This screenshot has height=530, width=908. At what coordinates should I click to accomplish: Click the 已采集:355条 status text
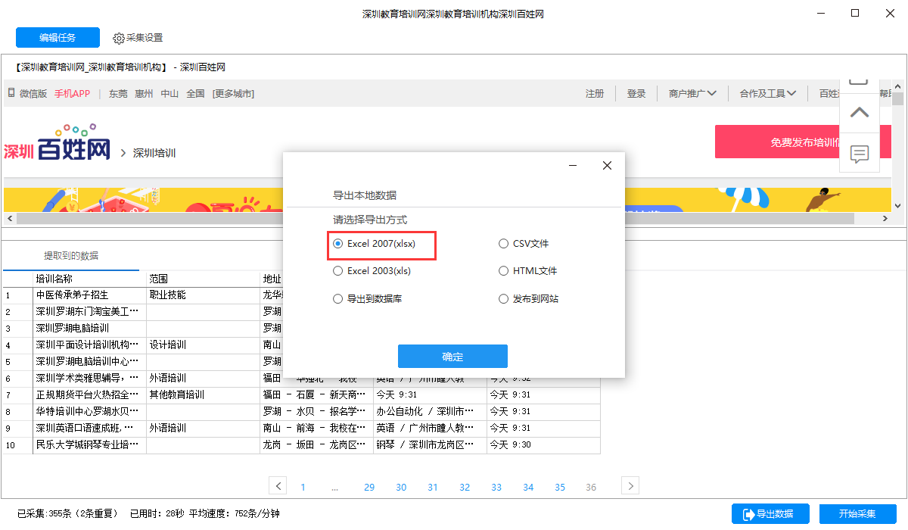68,513
